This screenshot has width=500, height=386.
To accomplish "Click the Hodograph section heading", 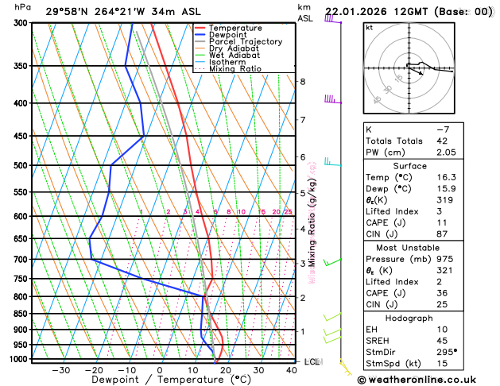I will (x=409, y=318).
